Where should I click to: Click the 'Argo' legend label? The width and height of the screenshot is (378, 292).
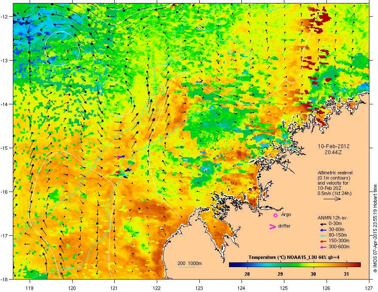click(x=286, y=214)
